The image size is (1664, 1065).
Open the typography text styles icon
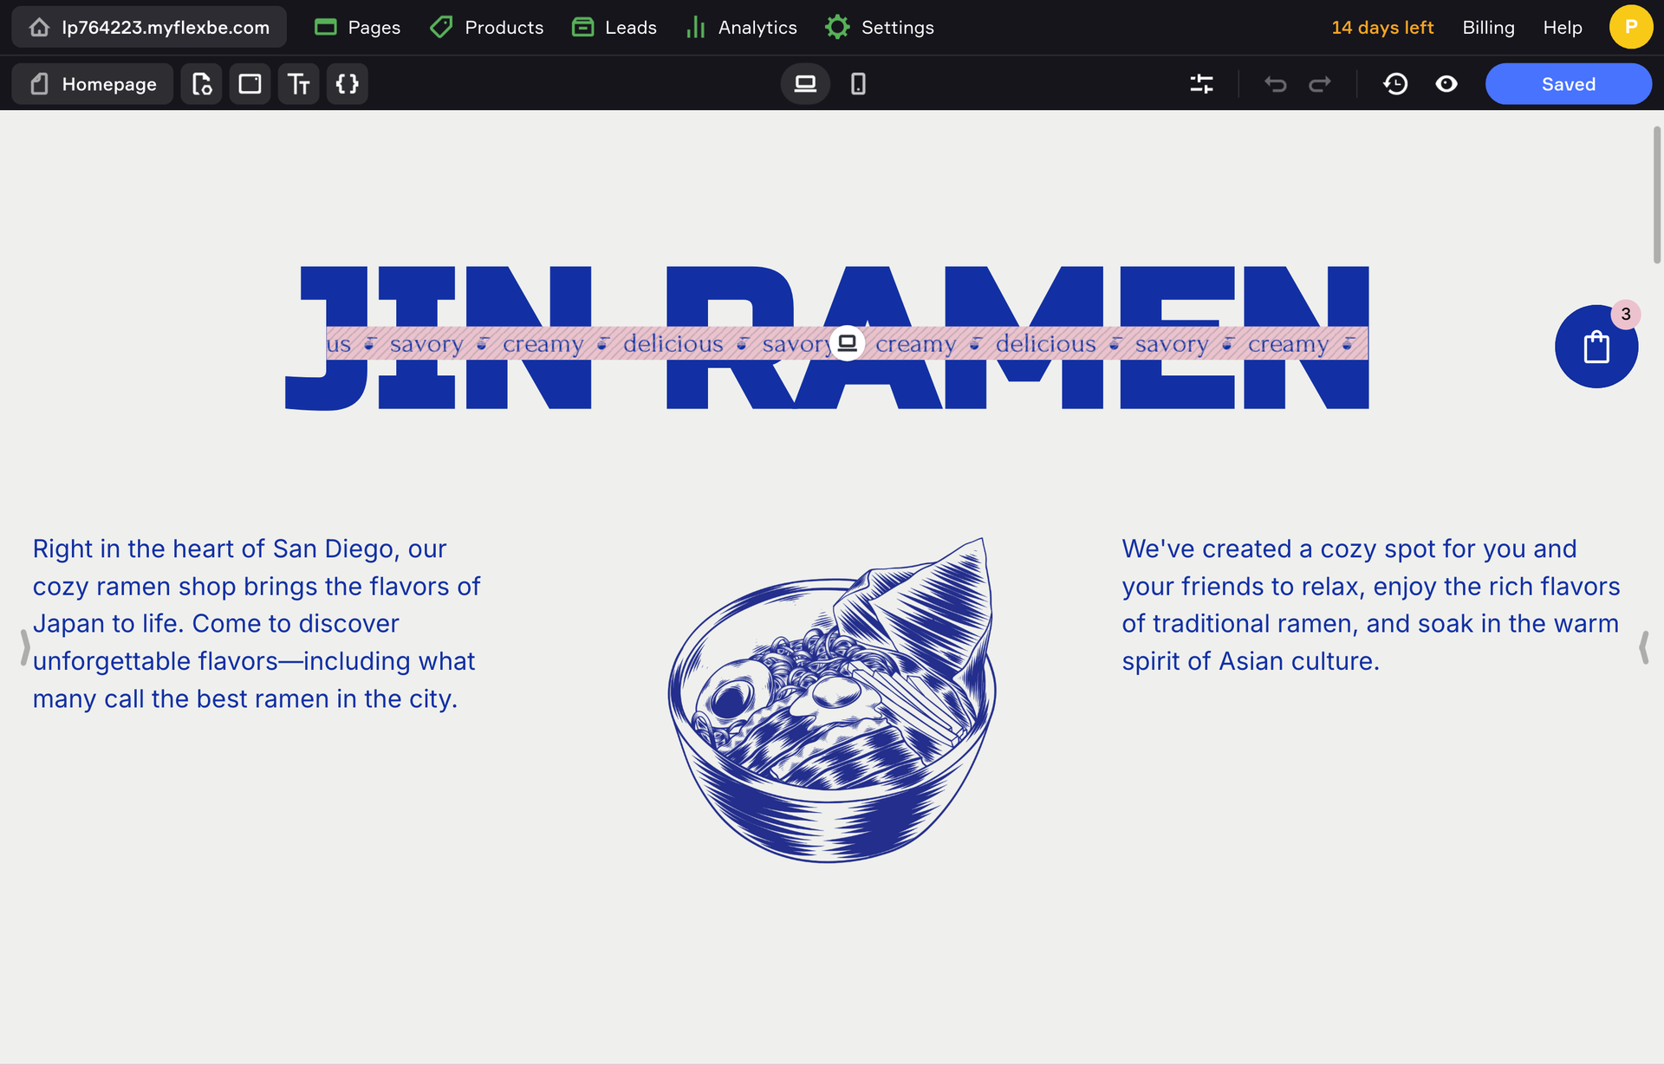tap(298, 84)
